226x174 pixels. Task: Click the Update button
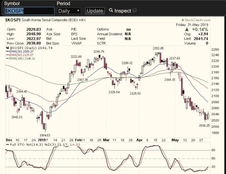[x=95, y=11]
